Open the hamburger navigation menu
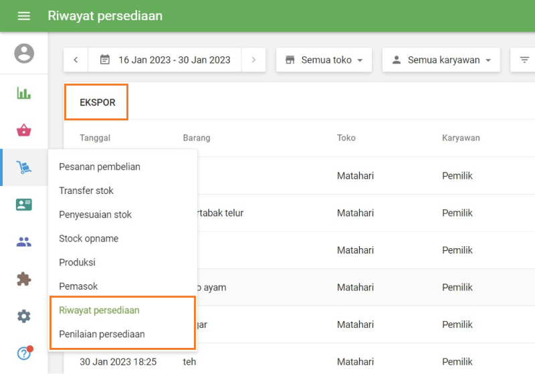The width and height of the screenshot is (535, 392). pyautogui.click(x=24, y=15)
